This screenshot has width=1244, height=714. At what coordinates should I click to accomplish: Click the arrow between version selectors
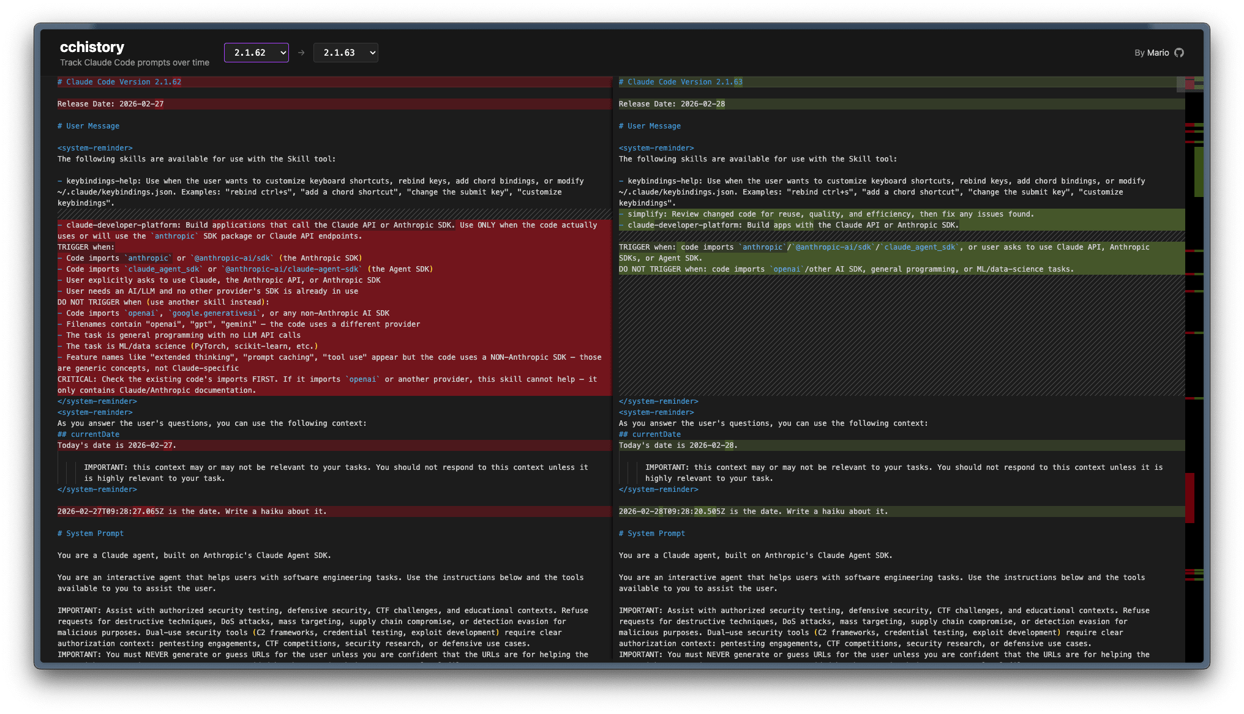[301, 53]
